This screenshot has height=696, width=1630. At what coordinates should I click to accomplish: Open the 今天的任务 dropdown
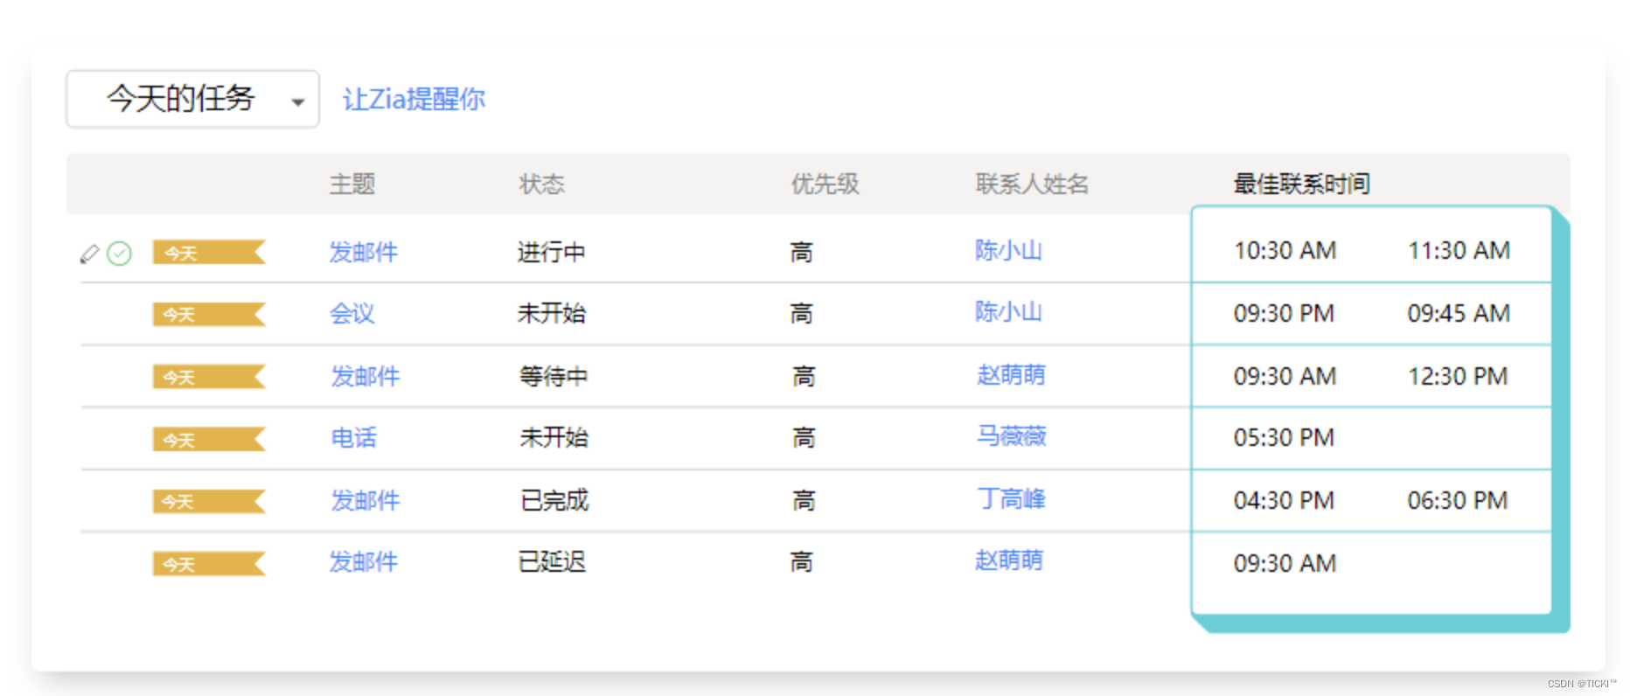192,99
